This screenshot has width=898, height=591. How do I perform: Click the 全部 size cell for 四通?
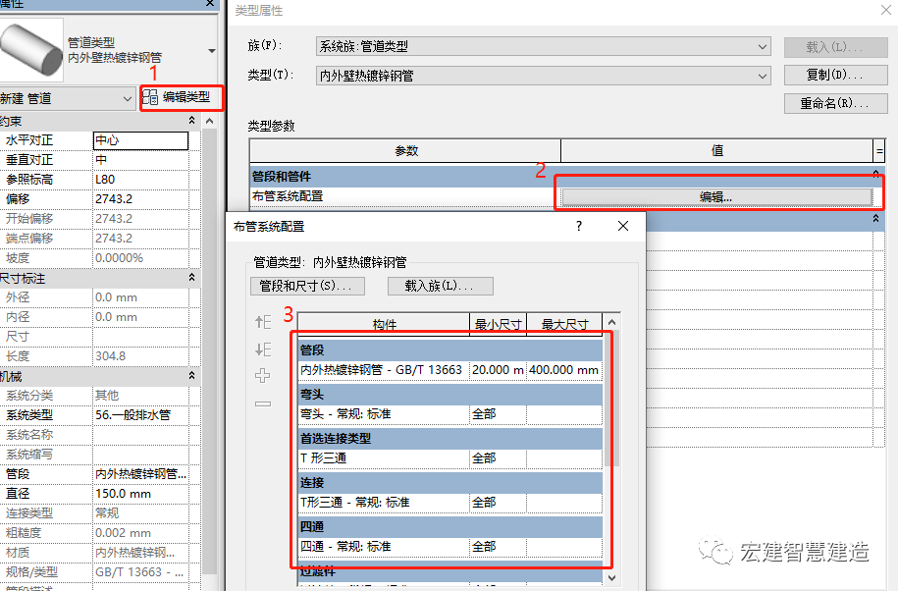498,546
